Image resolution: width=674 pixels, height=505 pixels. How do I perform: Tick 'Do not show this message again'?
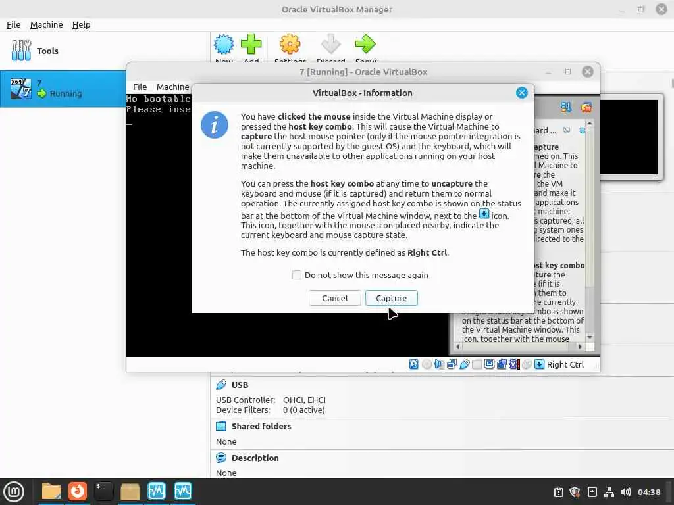pyautogui.click(x=297, y=275)
